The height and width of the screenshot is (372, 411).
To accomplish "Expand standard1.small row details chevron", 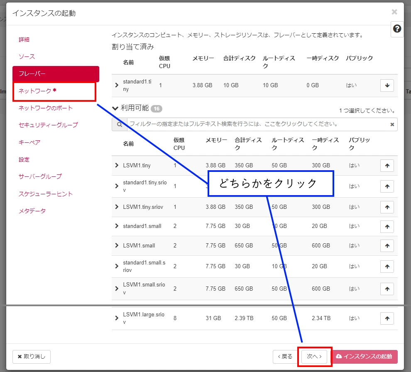I will [x=117, y=226].
